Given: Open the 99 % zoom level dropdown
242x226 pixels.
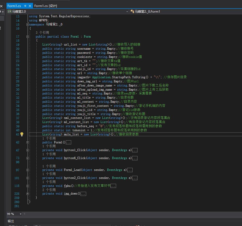Looking at the screenshot, I should point(20,214).
